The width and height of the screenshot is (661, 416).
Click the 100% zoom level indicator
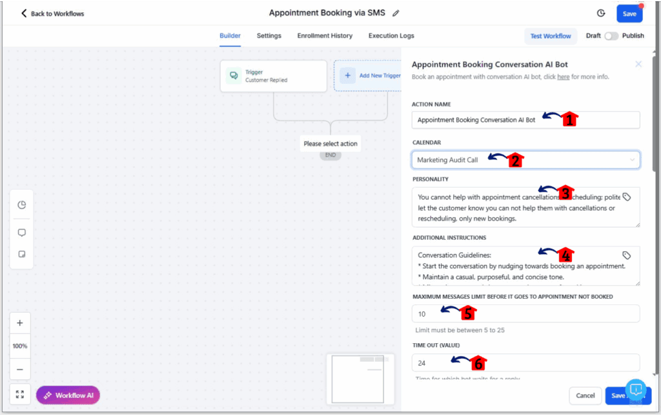20,346
